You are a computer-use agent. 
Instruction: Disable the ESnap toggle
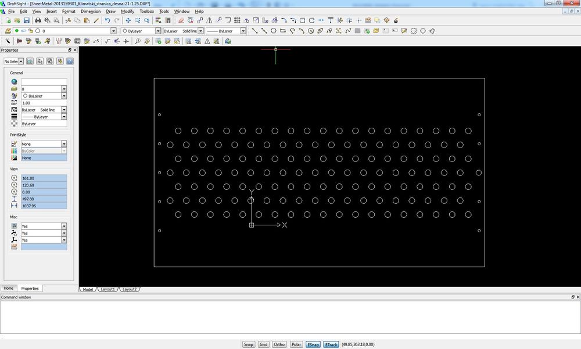[x=313, y=344]
